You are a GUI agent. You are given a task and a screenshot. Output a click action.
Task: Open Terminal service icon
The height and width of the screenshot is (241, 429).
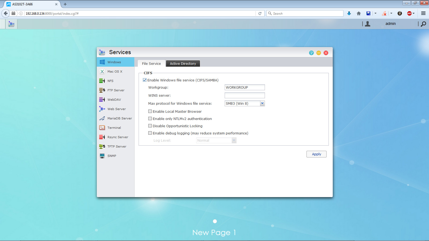click(102, 128)
